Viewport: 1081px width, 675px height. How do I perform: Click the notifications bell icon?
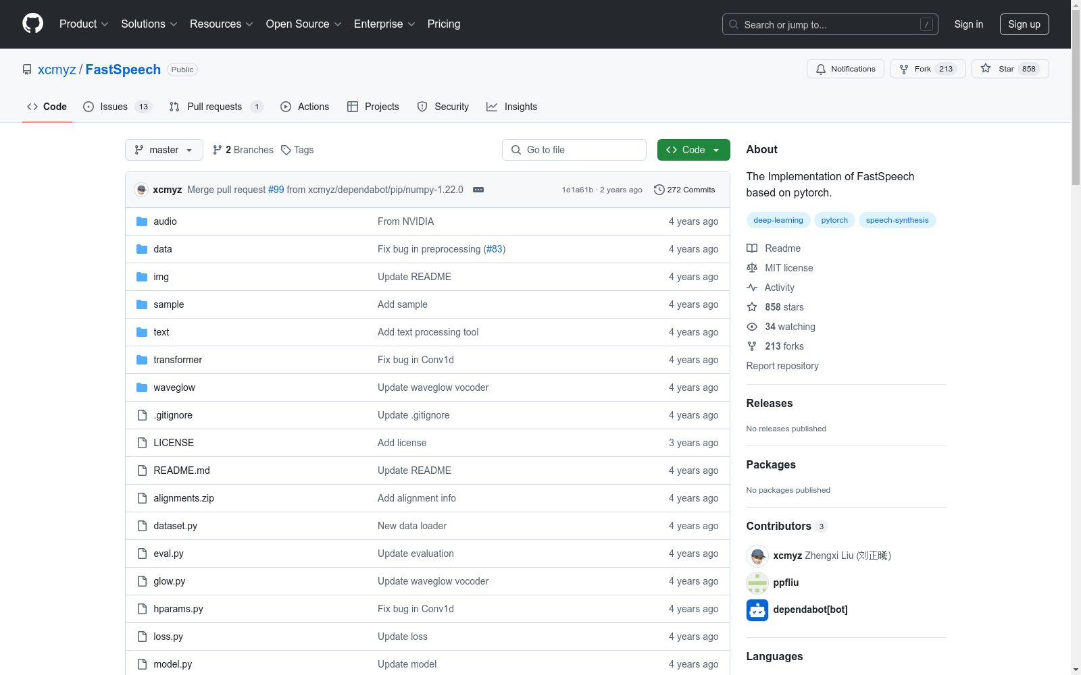click(821, 69)
